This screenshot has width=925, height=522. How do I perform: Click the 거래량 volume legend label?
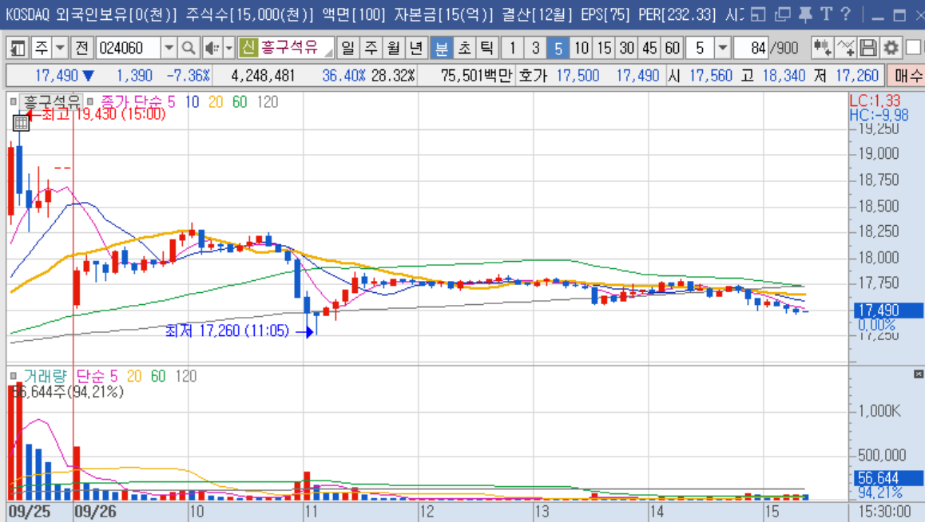point(46,376)
